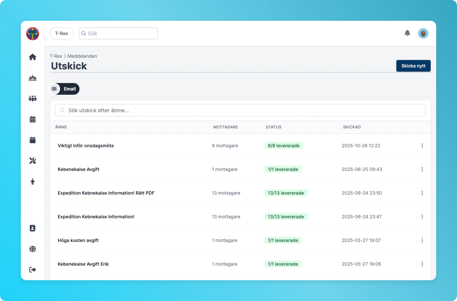Image resolution: width=457 pixels, height=301 pixels.
Task: Open options for Höga kusten avgift row
Action: click(422, 240)
